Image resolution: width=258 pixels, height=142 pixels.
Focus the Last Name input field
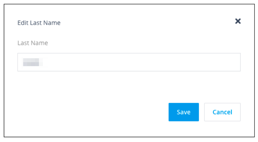129,62
